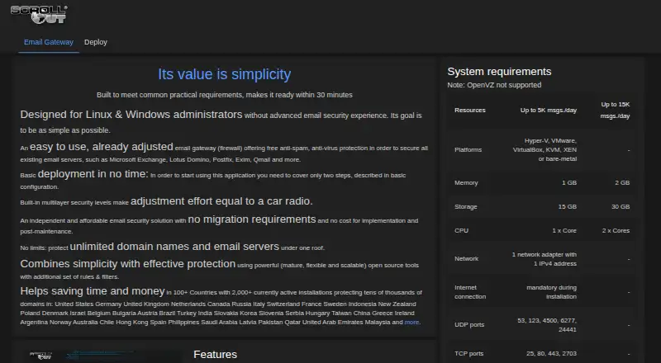Click the '30 GB' storage value
The image size is (661, 363).
[621, 207]
